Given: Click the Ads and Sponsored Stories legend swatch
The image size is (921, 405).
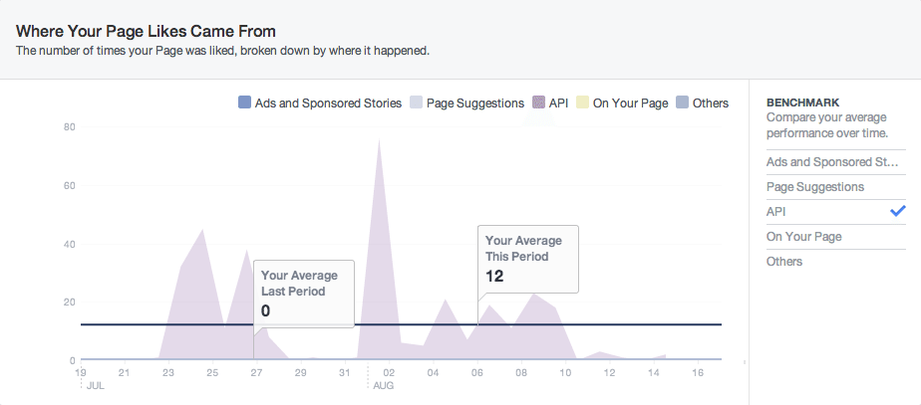Looking at the screenshot, I should (x=244, y=102).
